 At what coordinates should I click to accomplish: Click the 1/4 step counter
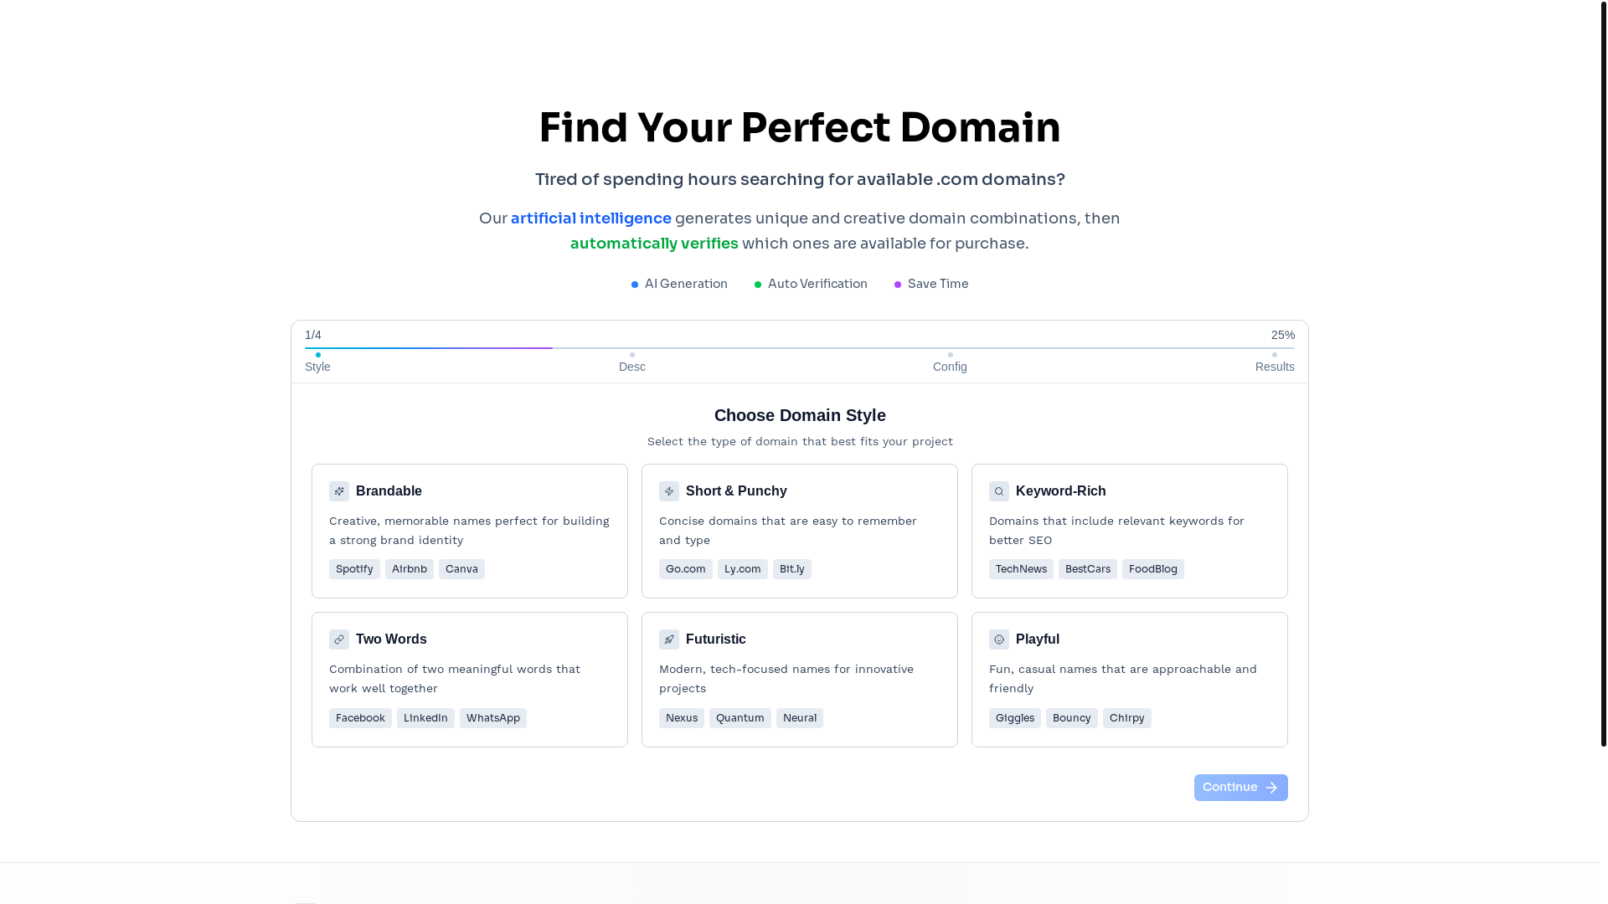313,335
